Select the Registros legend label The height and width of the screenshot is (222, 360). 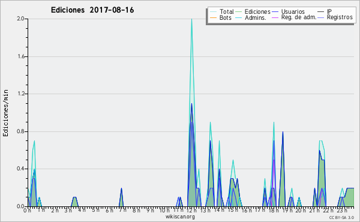[340, 17]
